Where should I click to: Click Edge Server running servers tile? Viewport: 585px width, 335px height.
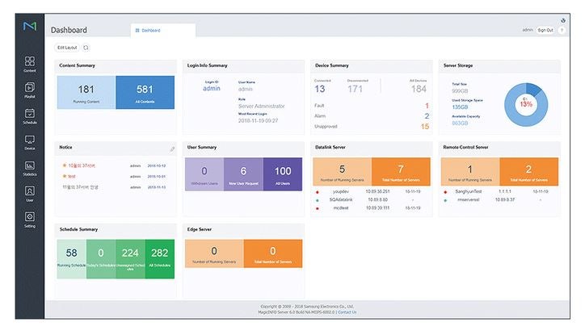[x=214, y=253]
